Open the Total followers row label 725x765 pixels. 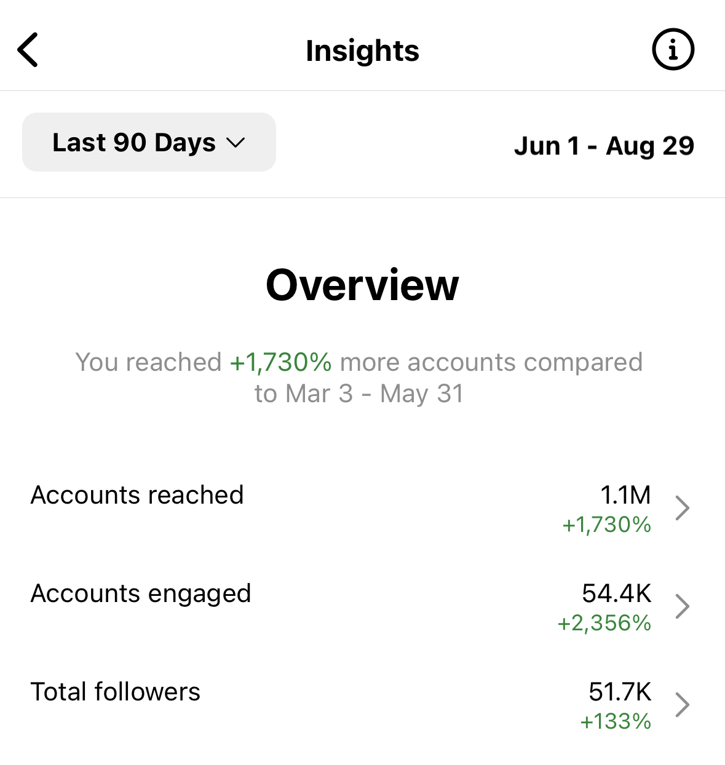pos(116,692)
